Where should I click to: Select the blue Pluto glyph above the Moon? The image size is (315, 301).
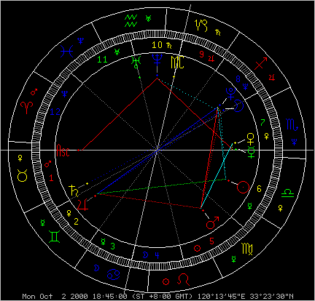(x=230, y=94)
